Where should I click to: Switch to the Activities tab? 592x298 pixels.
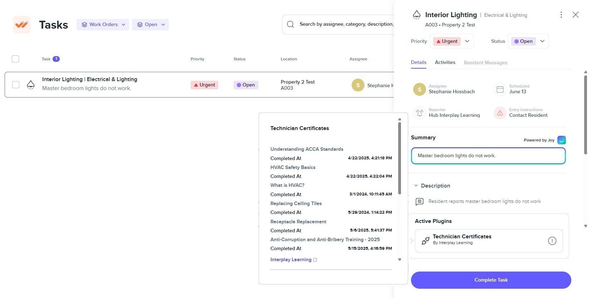point(445,62)
